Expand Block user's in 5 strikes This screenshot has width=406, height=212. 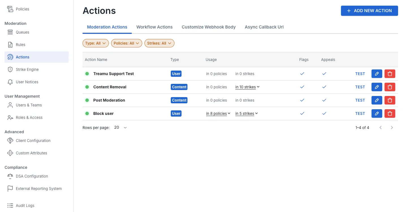[247, 113]
